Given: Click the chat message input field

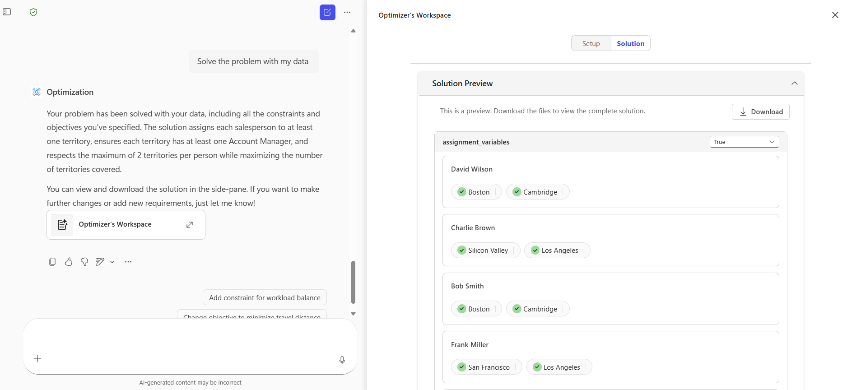Looking at the screenshot, I should point(190,346).
